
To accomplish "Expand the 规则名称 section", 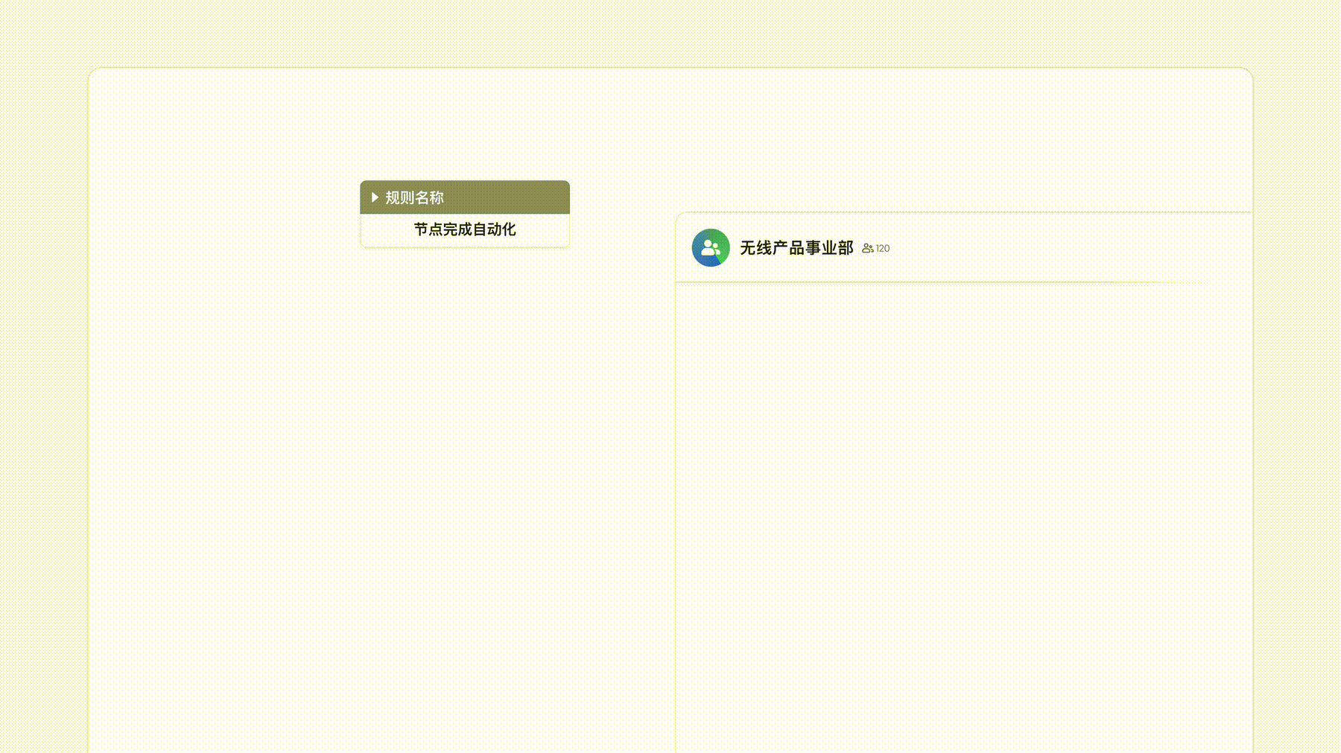I will pos(413,197).
